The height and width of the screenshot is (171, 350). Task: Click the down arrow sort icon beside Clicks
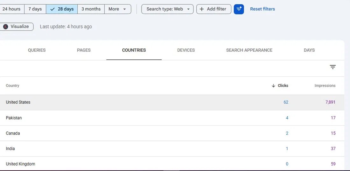(x=273, y=86)
